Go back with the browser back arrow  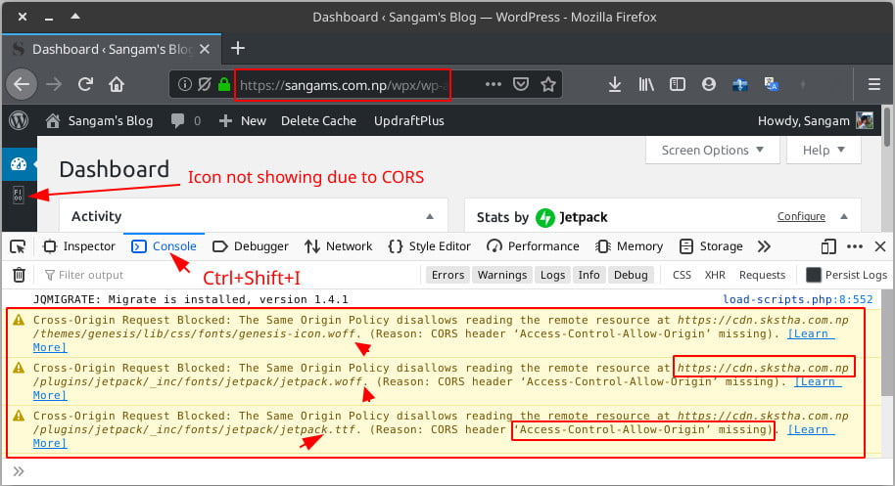(22, 85)
